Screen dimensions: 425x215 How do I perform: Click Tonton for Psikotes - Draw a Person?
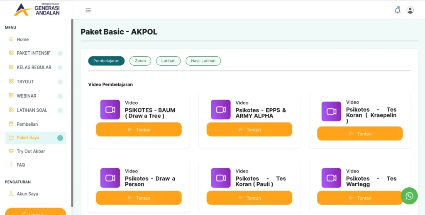[x=139, y=198]
